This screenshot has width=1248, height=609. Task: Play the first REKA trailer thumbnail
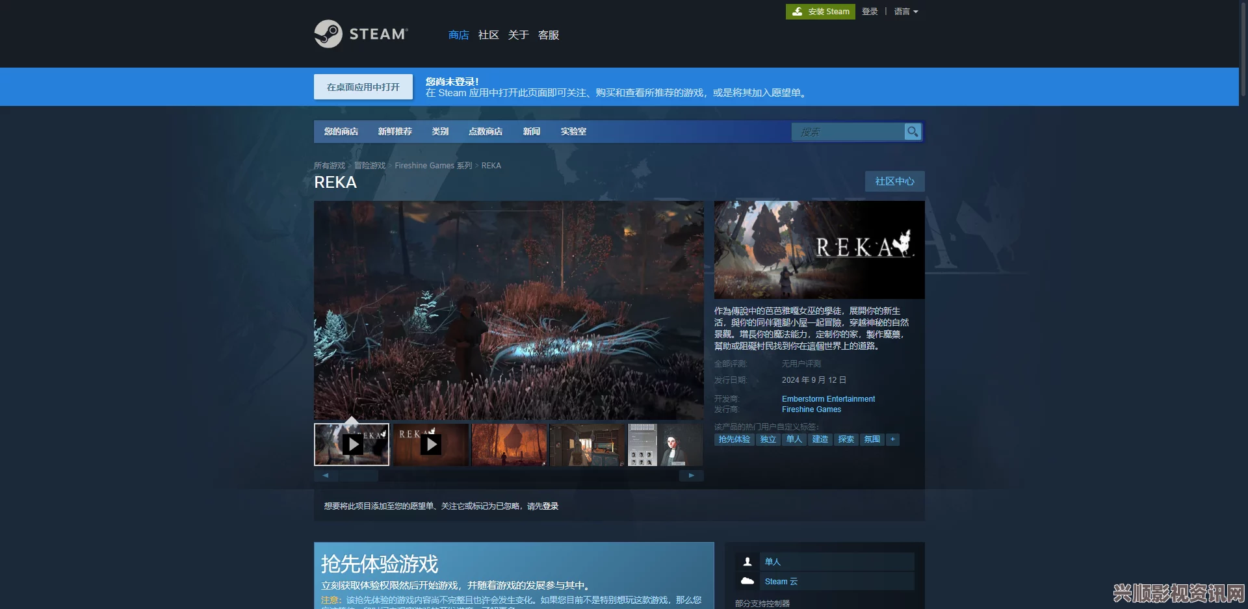coord(352,445)
